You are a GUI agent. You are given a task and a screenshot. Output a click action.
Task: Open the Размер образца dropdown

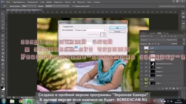29,6
